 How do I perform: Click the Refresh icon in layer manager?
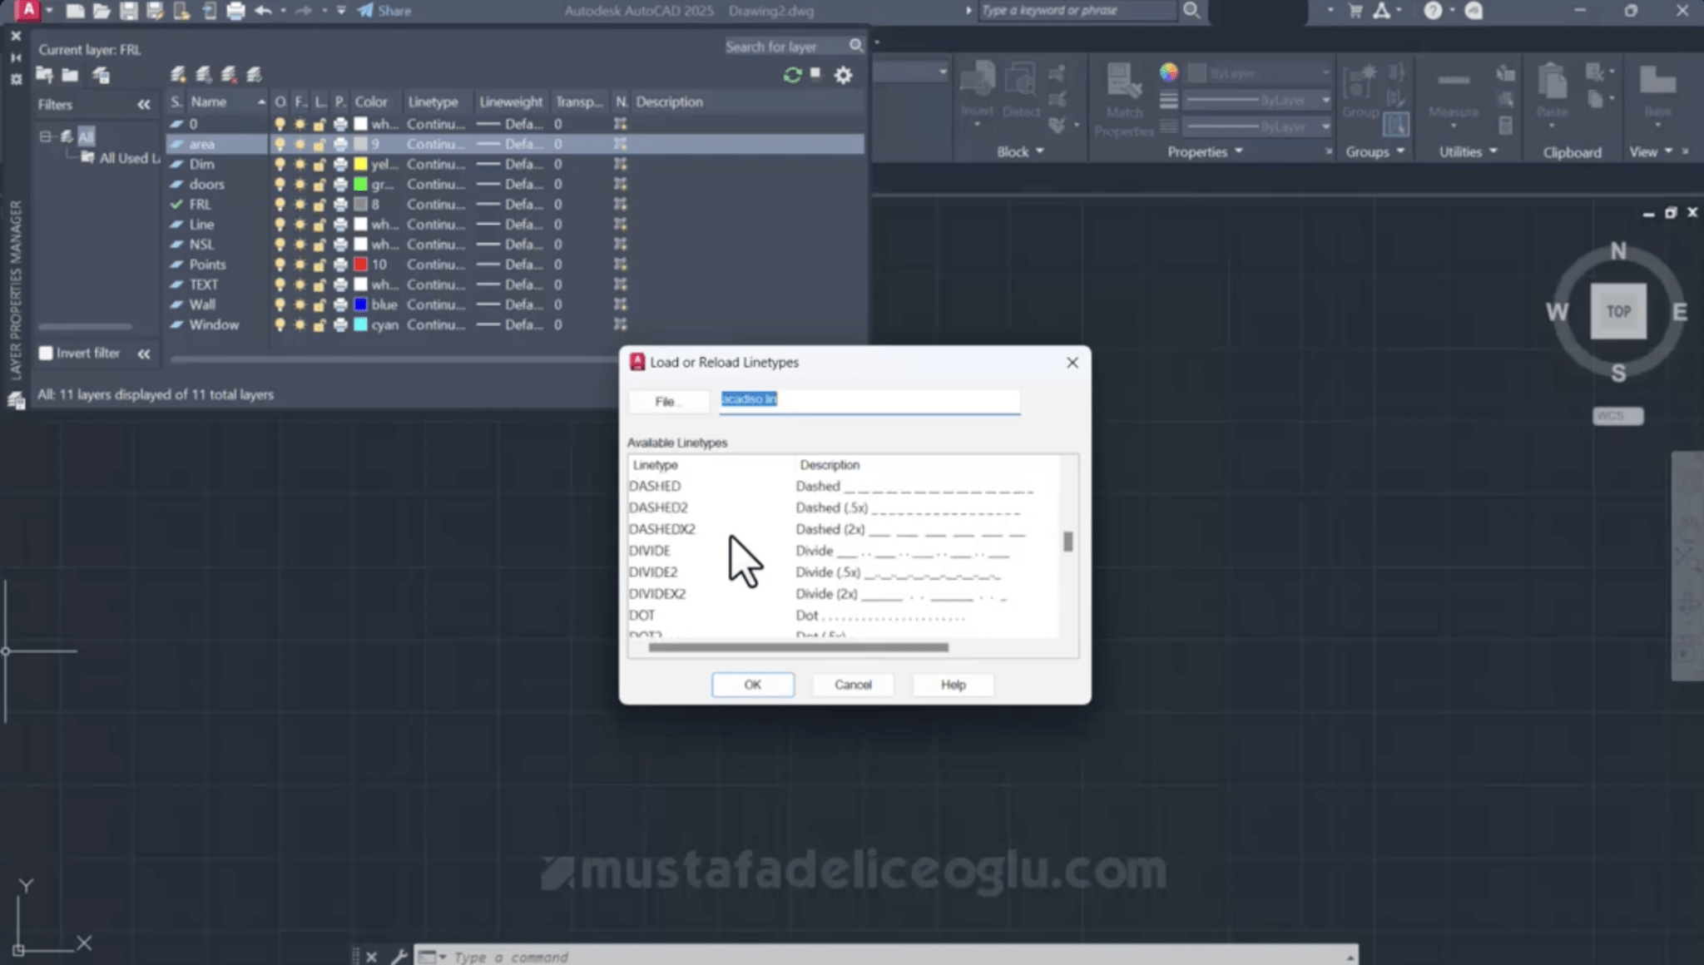tap(792, 75)
